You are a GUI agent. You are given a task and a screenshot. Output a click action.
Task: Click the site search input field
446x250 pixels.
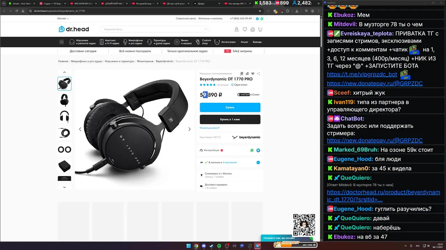pos(155,29)
